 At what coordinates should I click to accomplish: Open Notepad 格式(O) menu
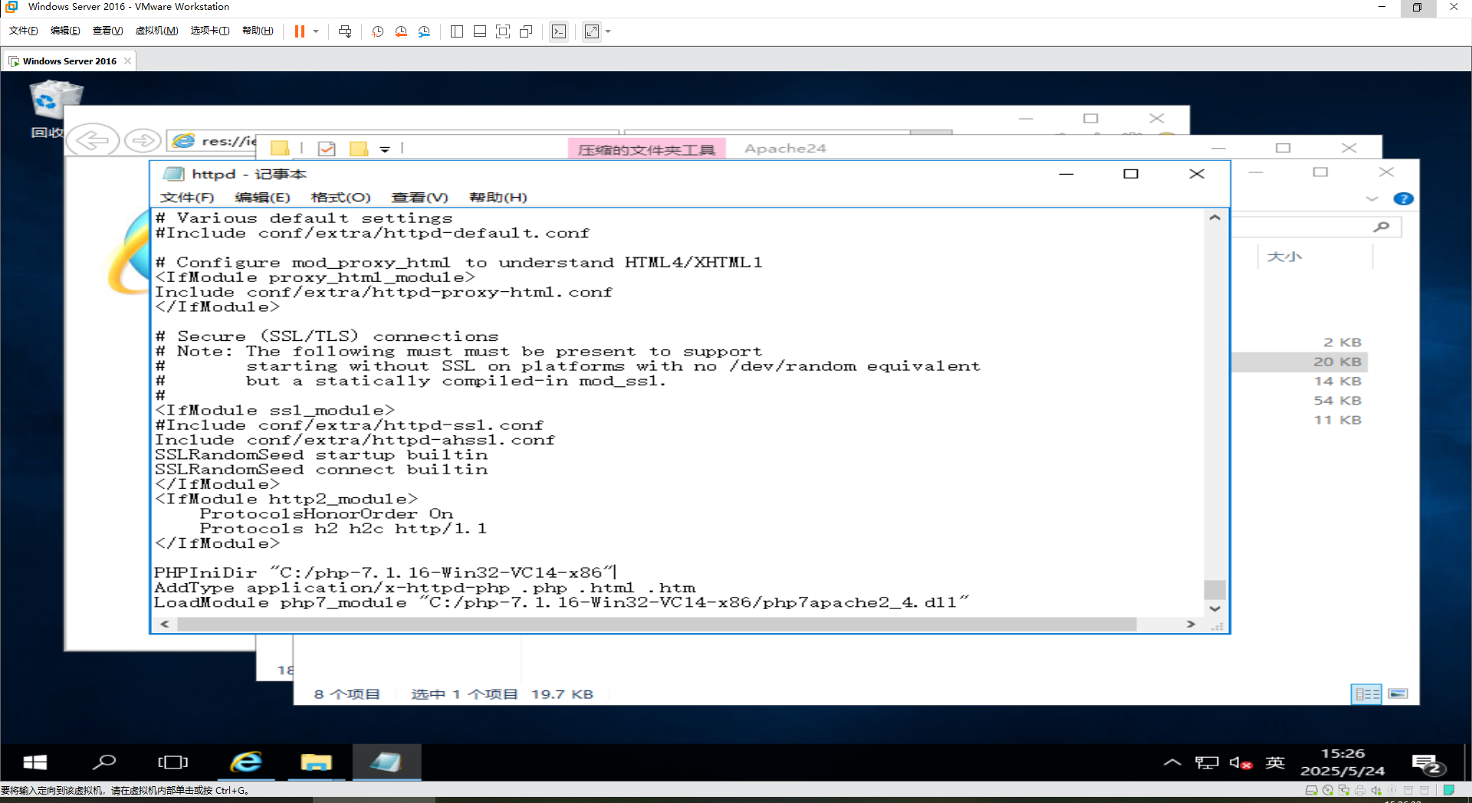click(x=340, y=198)
